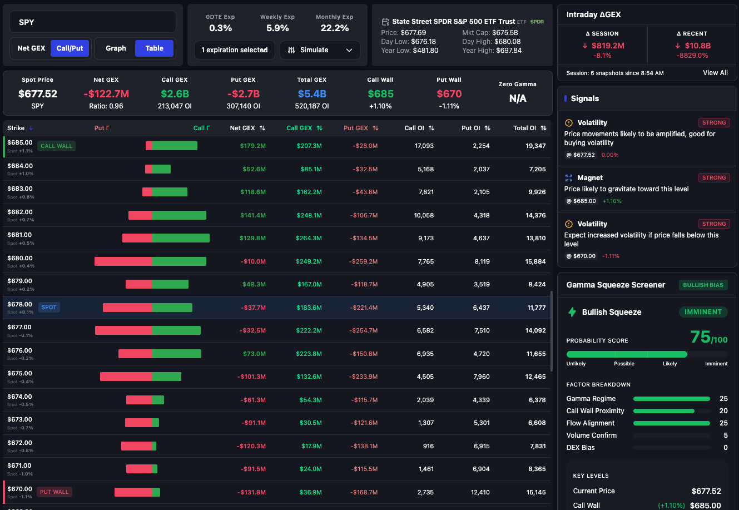Click the CALL WALL badge at strike $685

(56, 146)
